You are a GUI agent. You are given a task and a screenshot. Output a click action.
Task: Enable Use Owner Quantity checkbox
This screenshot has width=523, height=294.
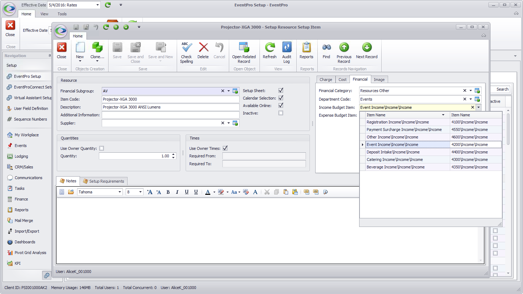click(x=102, y=148)
